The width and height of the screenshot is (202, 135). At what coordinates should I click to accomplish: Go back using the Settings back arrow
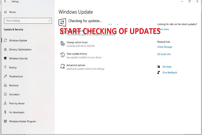click(x=5, y=1)
